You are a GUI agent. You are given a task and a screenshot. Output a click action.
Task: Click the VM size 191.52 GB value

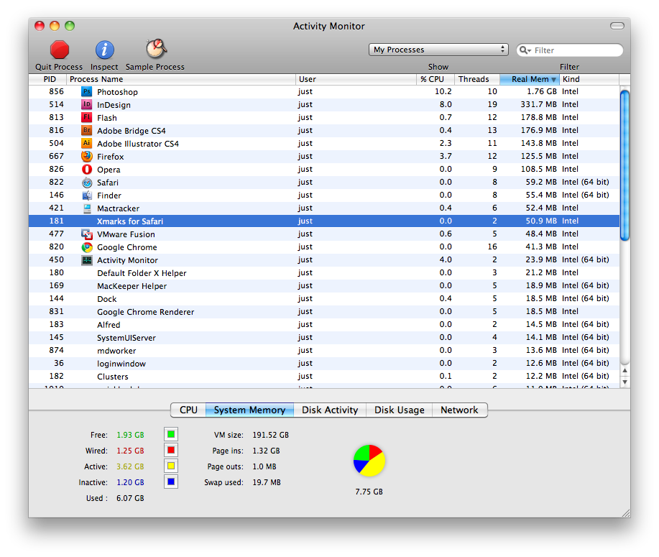271,435
